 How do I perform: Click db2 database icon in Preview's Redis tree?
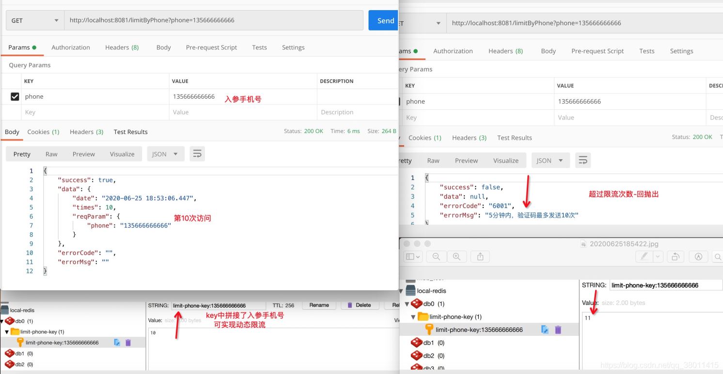(416, 356)
